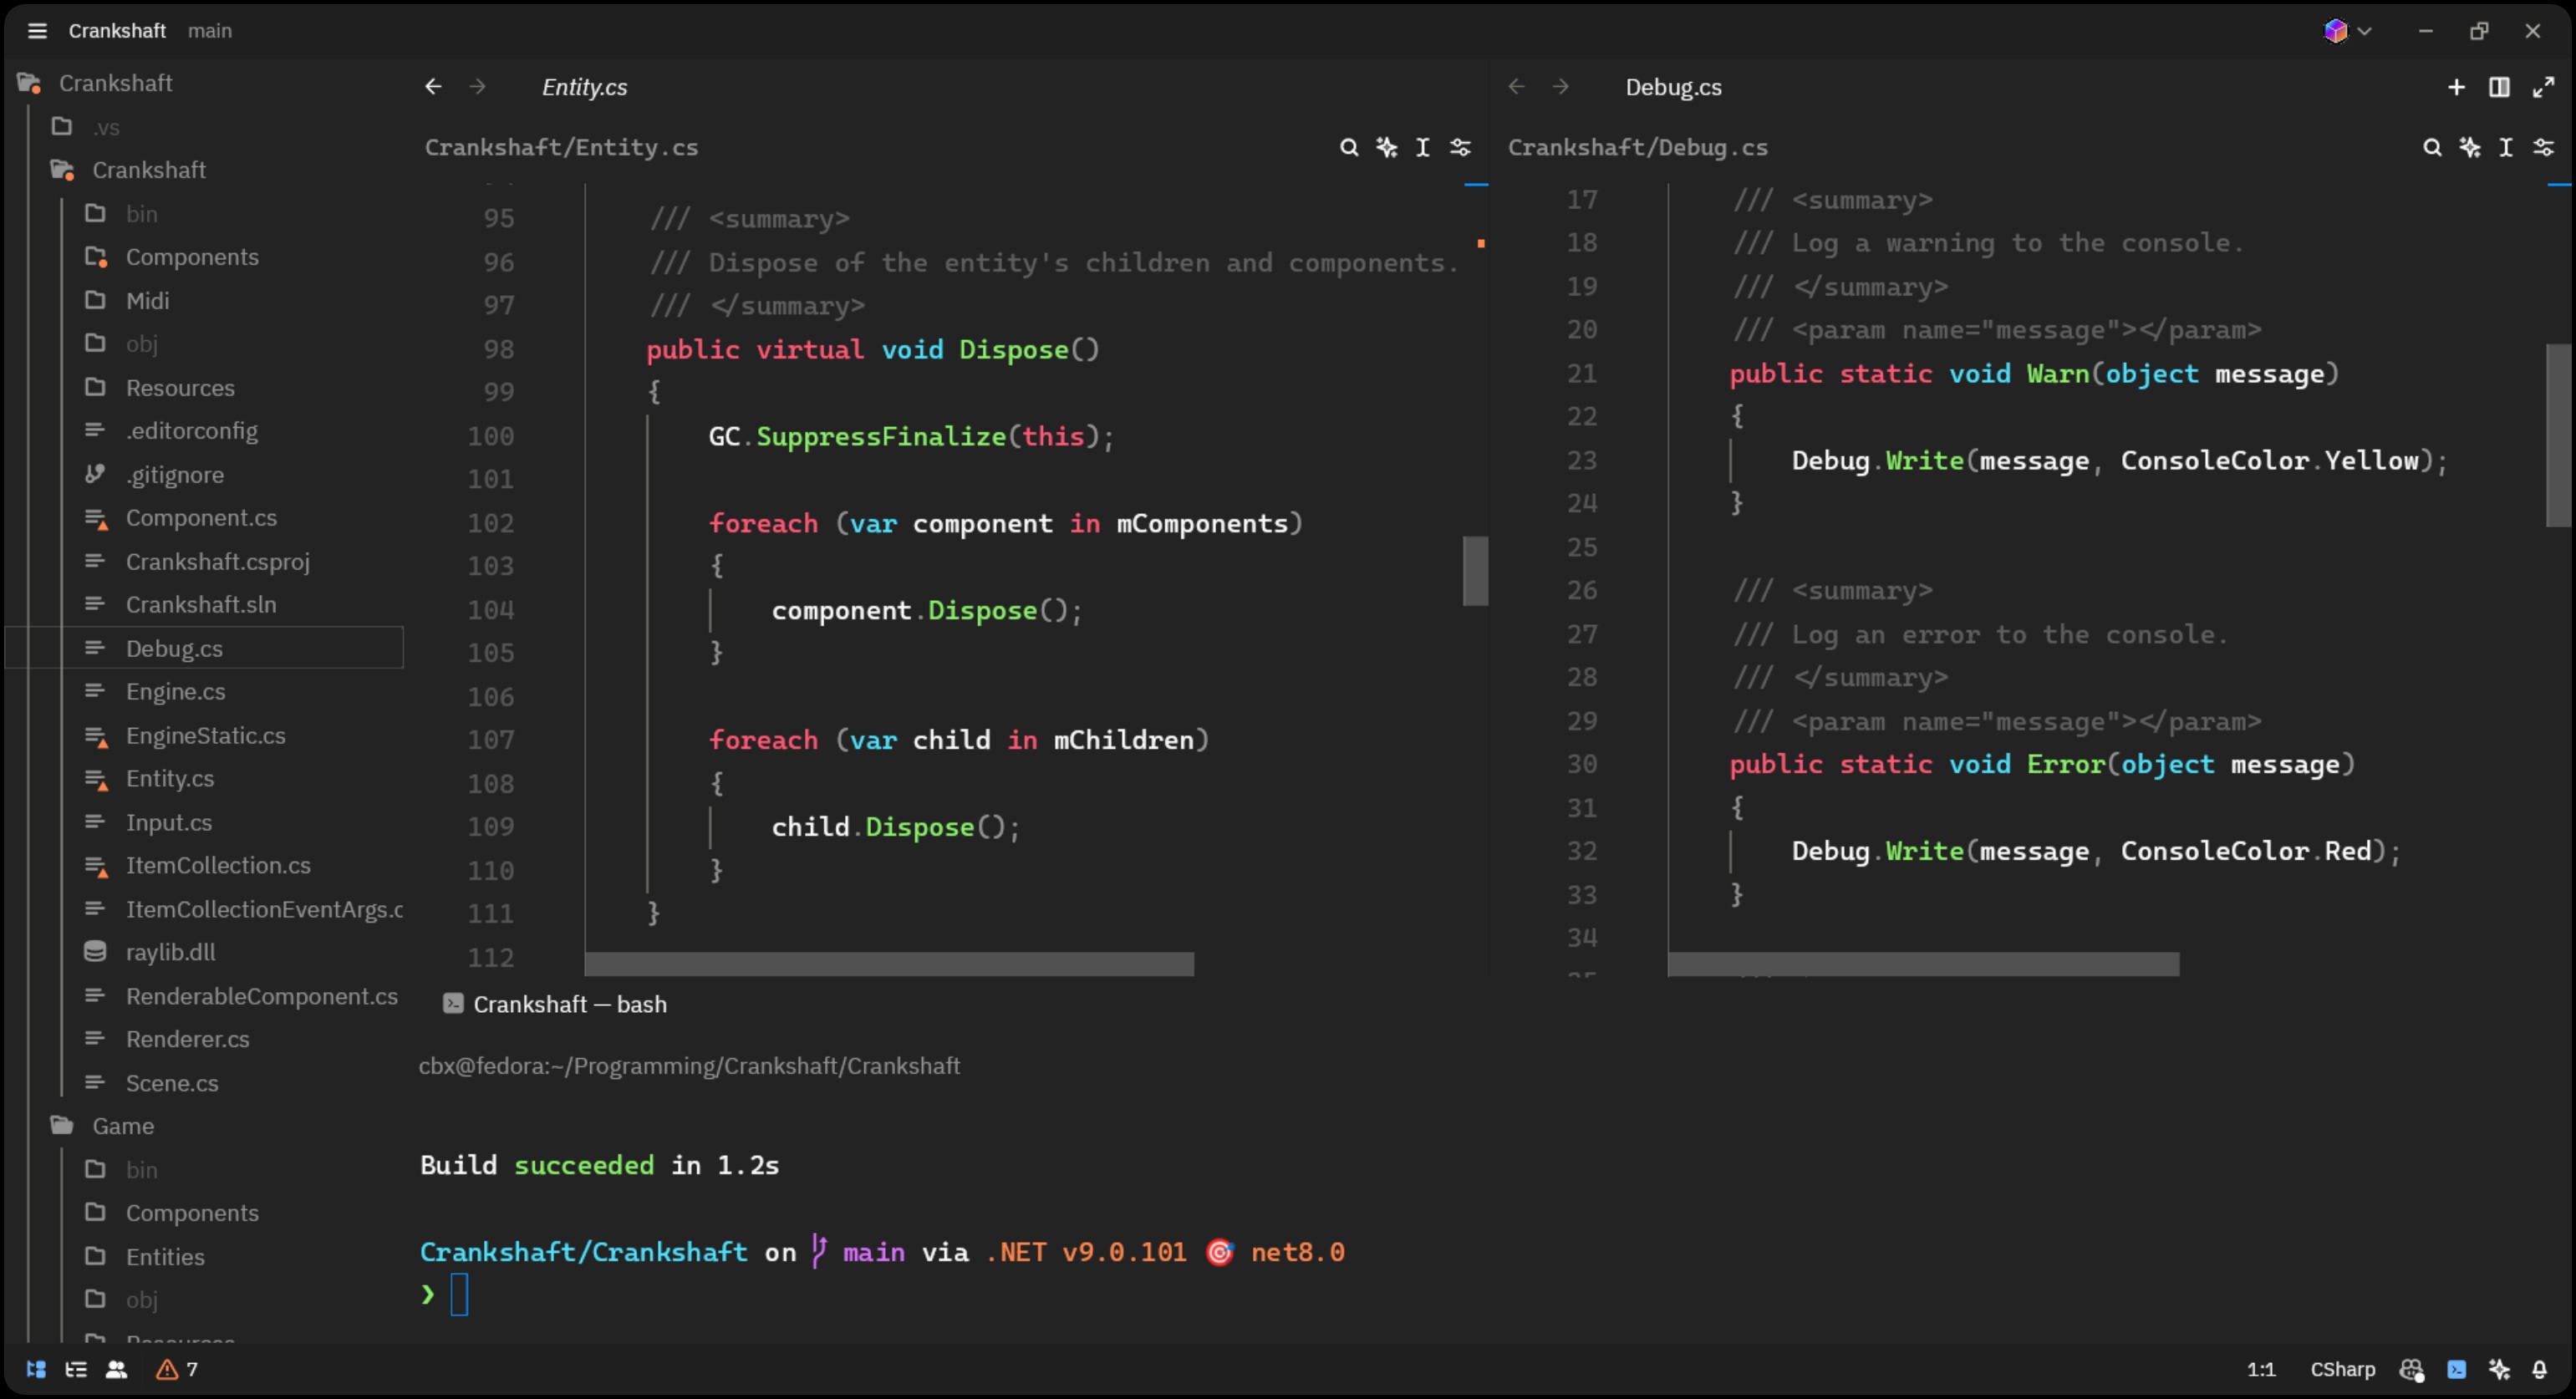Screen dimensions: 2576x1399
Task: Open selection tools in the Debug.cs toolbar
Action: 2506,148
